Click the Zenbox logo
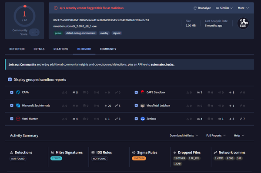Image resolution: width=261 pixels, height=173 pixels. 143,119
